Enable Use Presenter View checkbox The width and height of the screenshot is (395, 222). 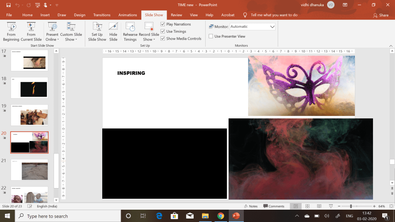[211, 36]
